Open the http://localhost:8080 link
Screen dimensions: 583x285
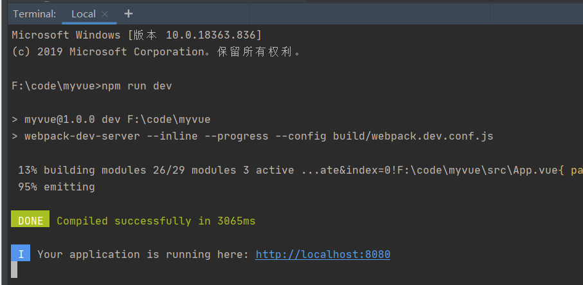tap(323, 254)
